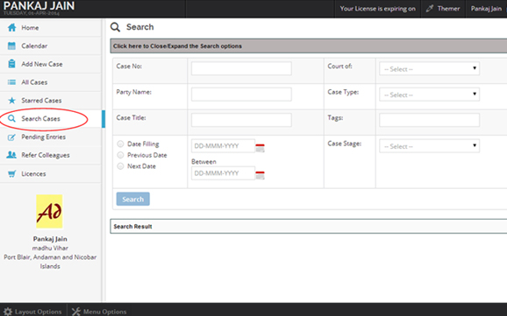
Task: Click the magnifier icon beside Search heading
Action: 115,27
